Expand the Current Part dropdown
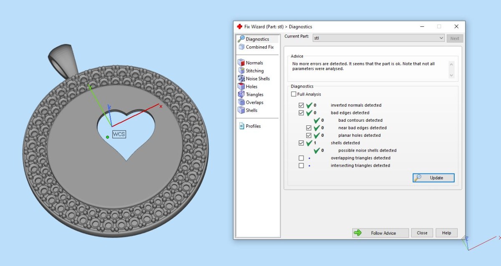501x266 pixels. (441, 38)
